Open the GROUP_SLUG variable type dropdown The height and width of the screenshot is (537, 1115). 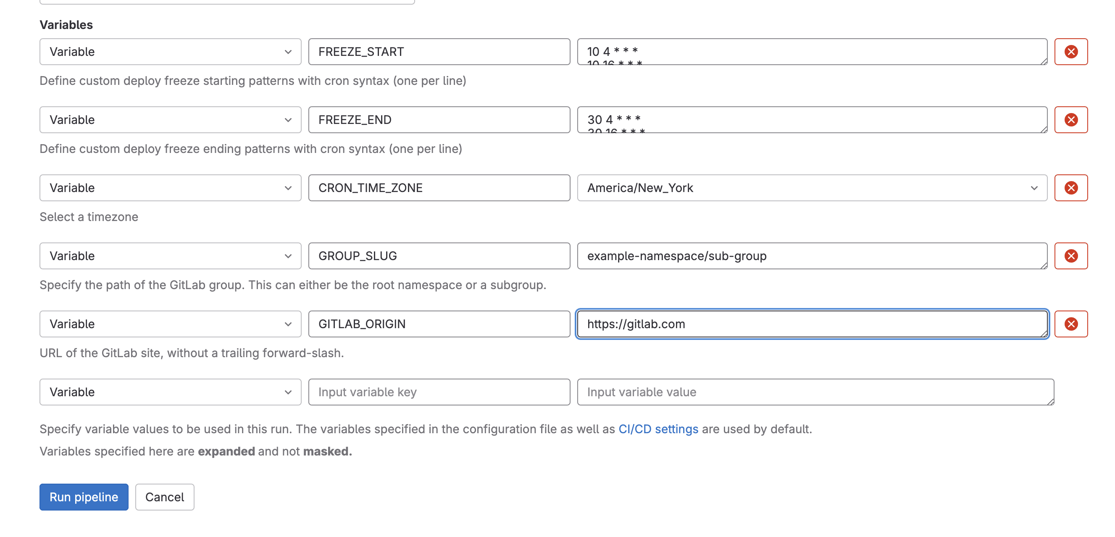tap(289, 255)
